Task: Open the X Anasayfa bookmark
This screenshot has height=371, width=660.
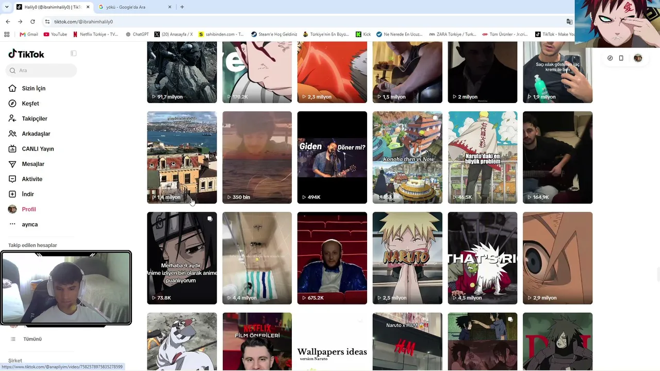Action: pos(173,35)
